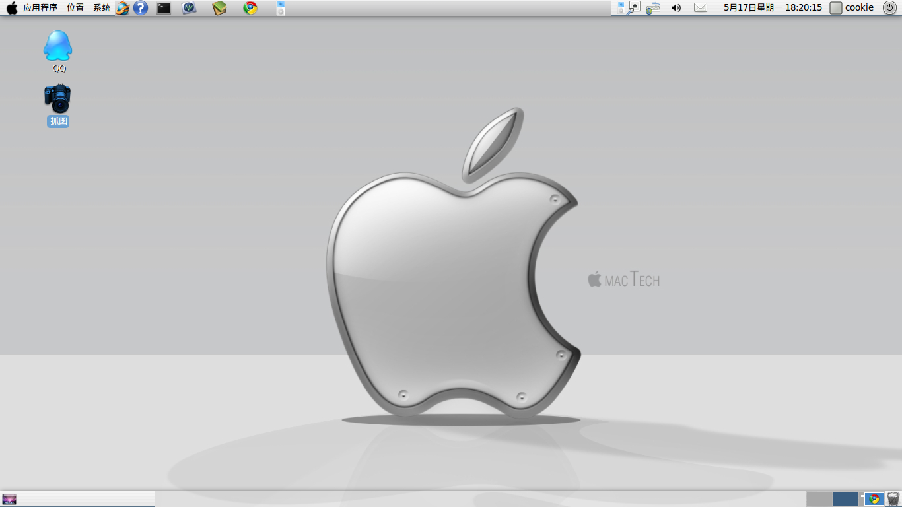Switch to the first gray workspace

pyautogui.click(x=819, y=499)
